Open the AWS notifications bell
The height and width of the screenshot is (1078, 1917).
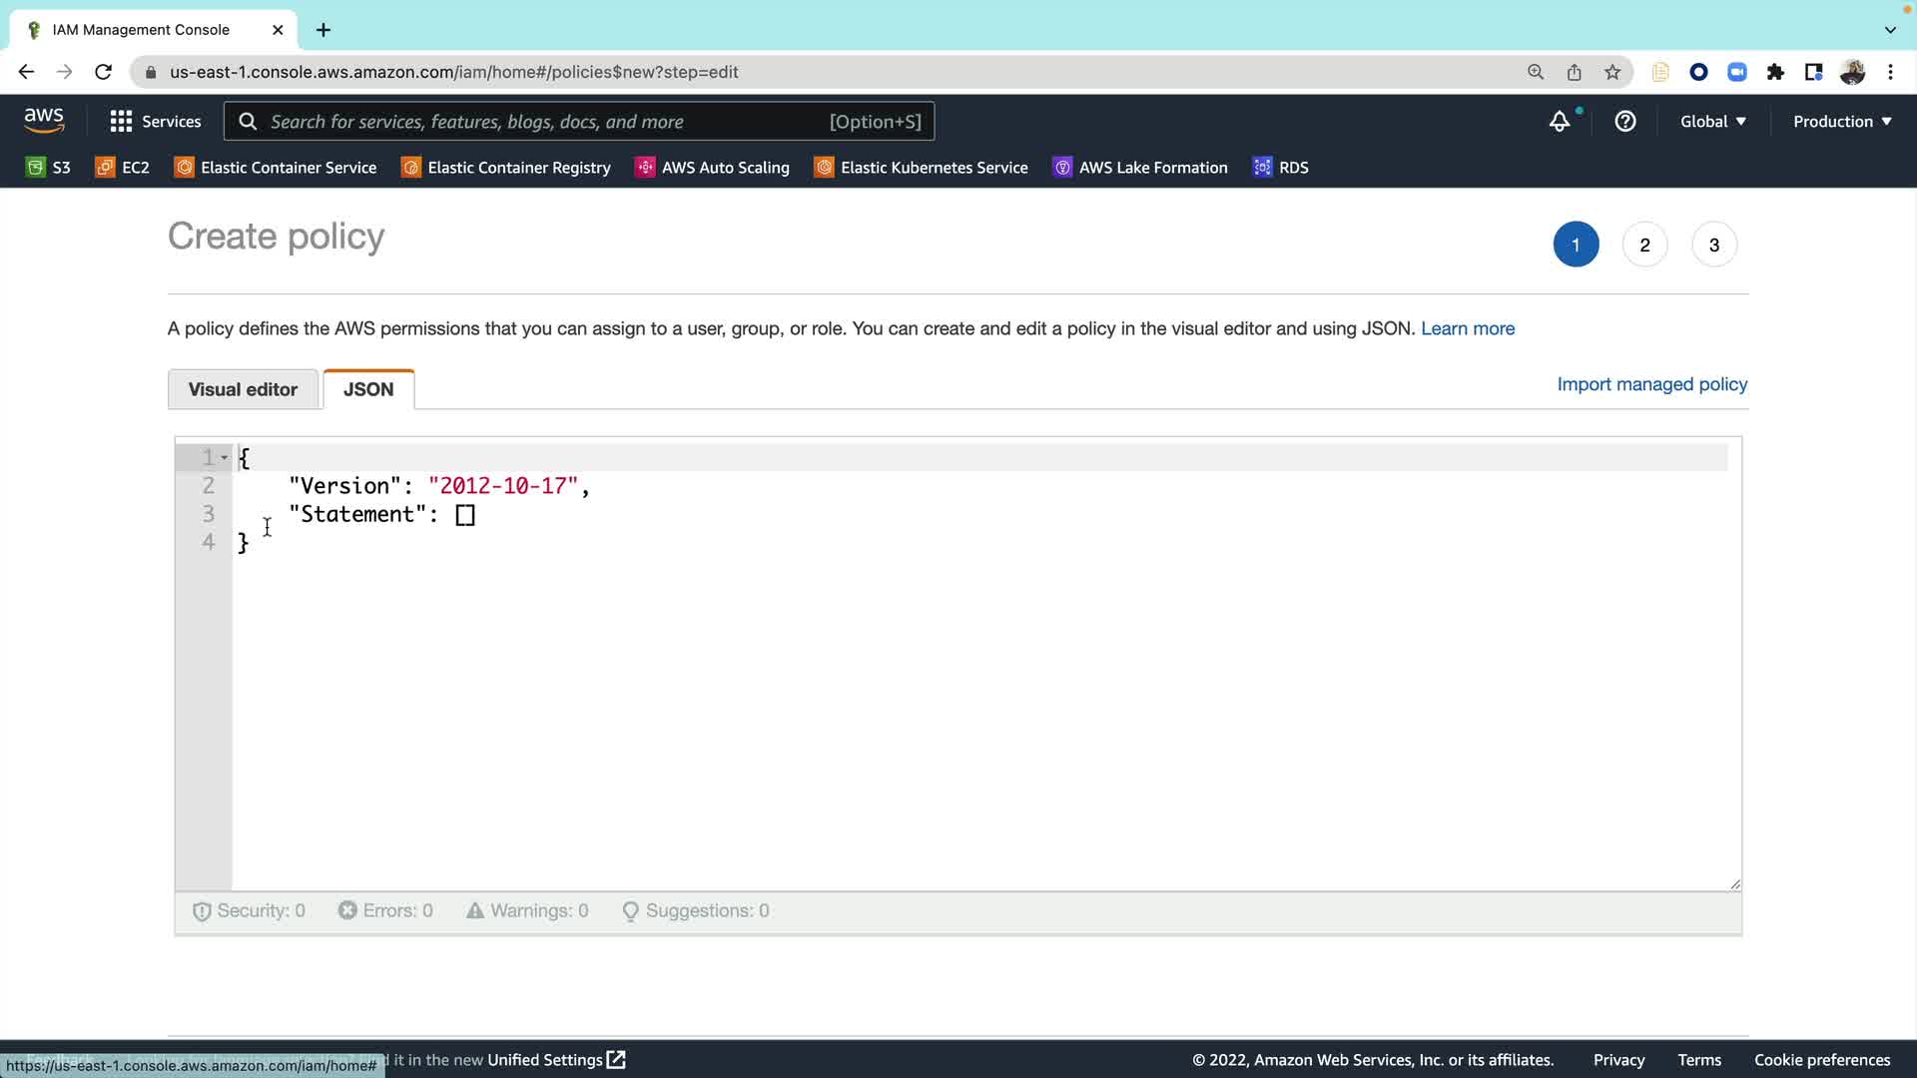[1559, 122]
